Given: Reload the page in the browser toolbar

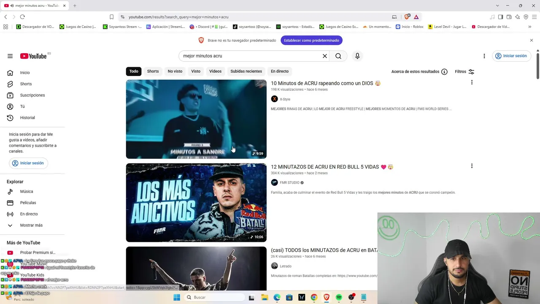Looking at the screenshot, I should coord(22,17).
